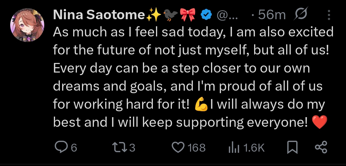Click the reply count of 6
The height and width of the screenshot is (166, 346).
tap(74, 148)
